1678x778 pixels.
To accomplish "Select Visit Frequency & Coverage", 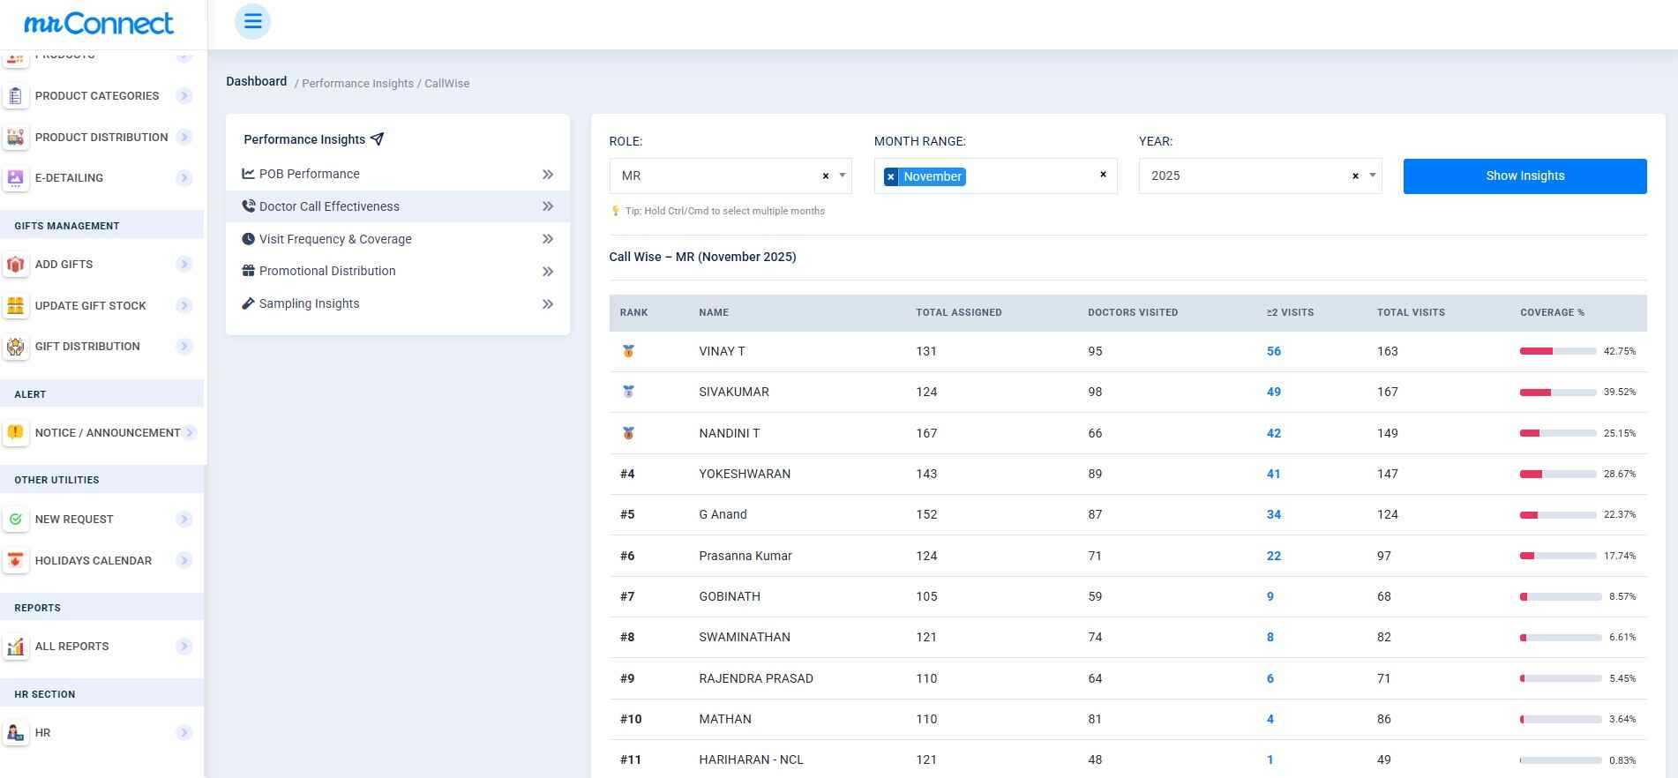I will (334, 239).
